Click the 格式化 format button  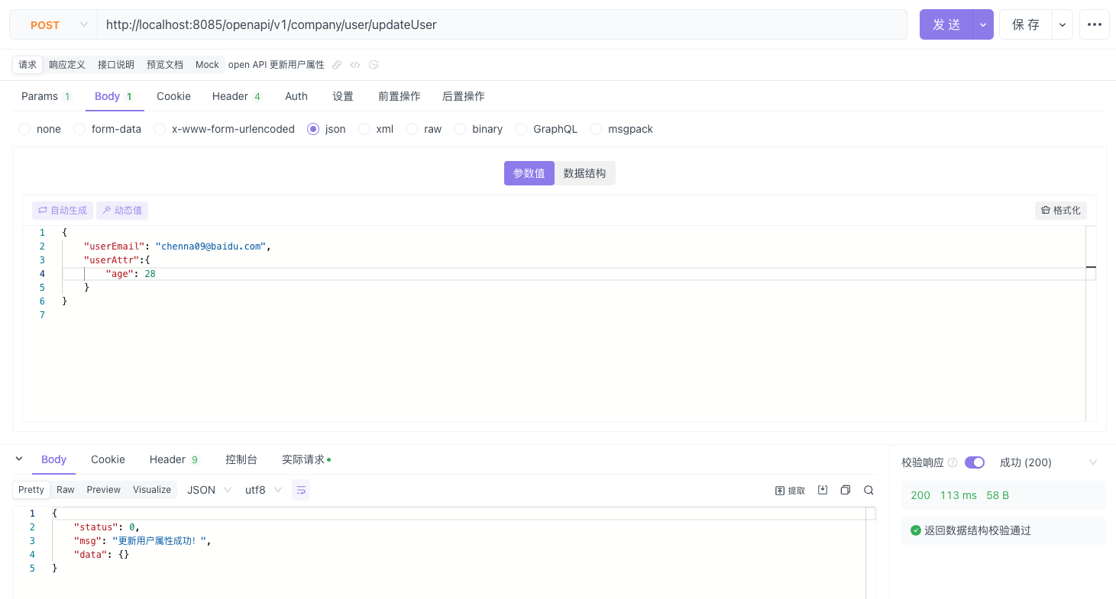click(x=1061, y=211)
